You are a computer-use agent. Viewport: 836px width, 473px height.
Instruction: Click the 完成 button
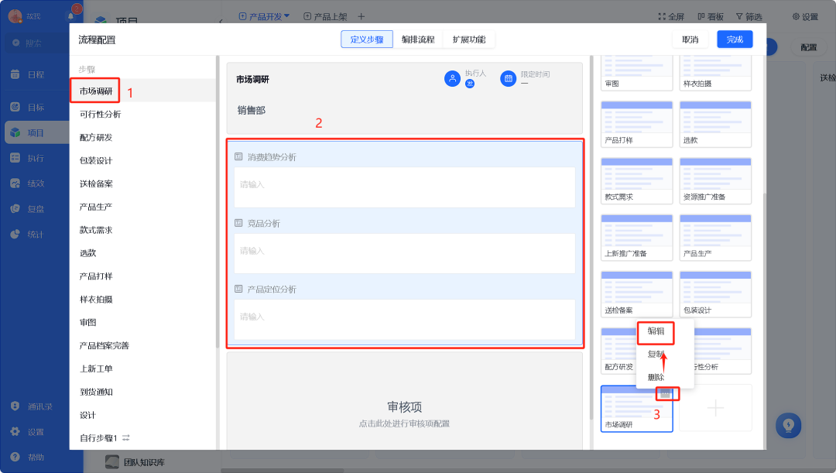[735, 39]
